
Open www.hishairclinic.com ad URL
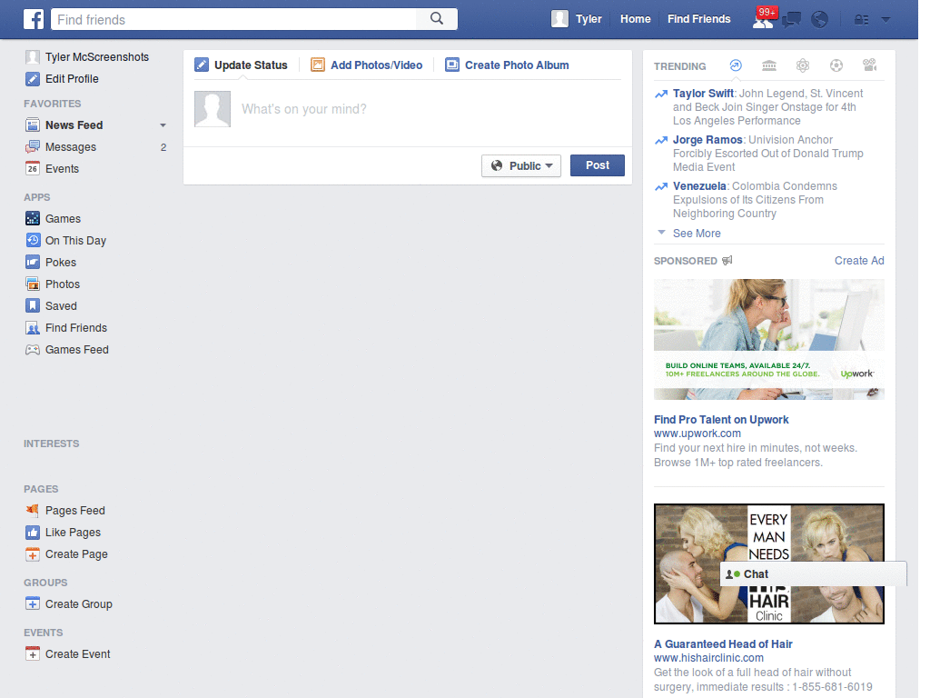(708, 658)
